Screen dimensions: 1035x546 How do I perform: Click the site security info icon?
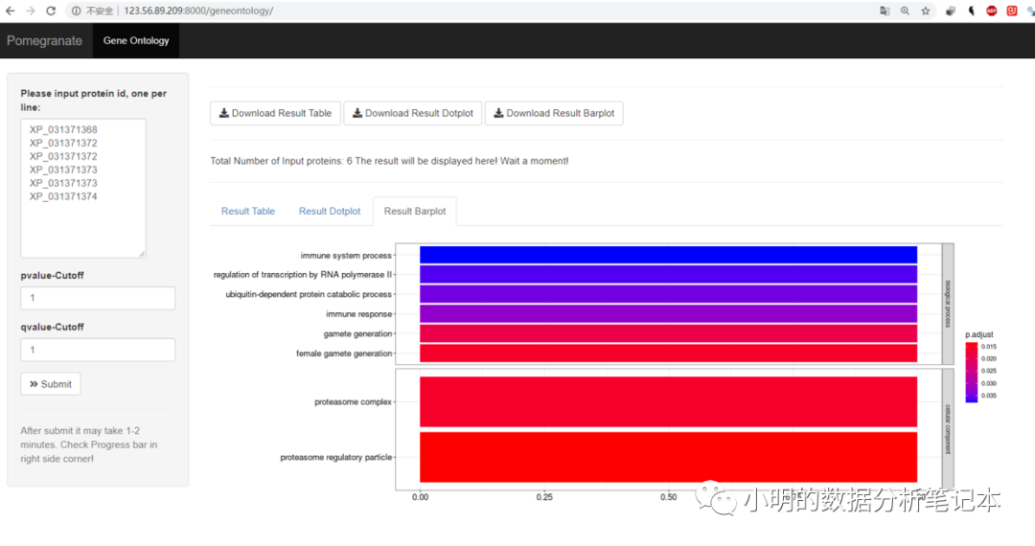(77, 11)
